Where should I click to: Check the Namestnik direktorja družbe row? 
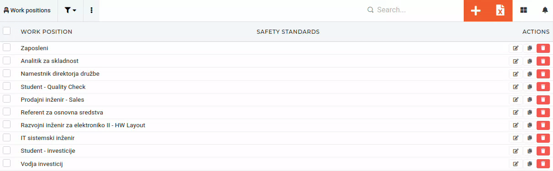point(7,73)
